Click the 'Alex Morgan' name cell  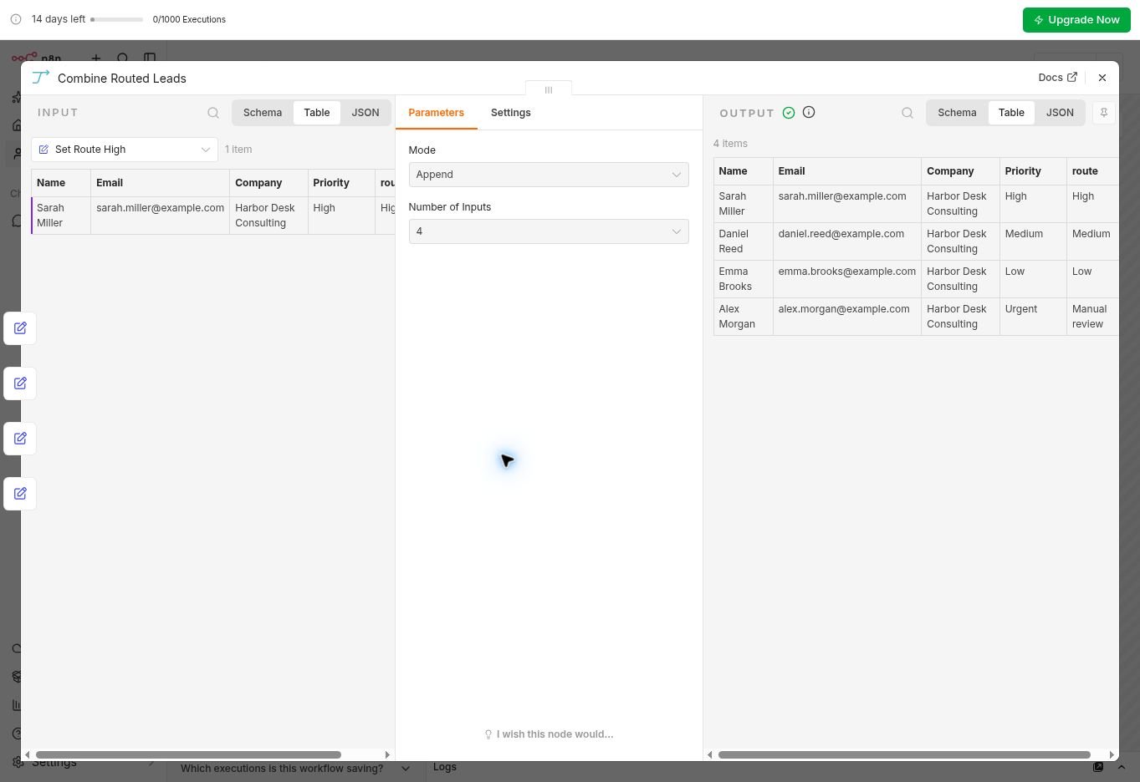tap(744, 317)
